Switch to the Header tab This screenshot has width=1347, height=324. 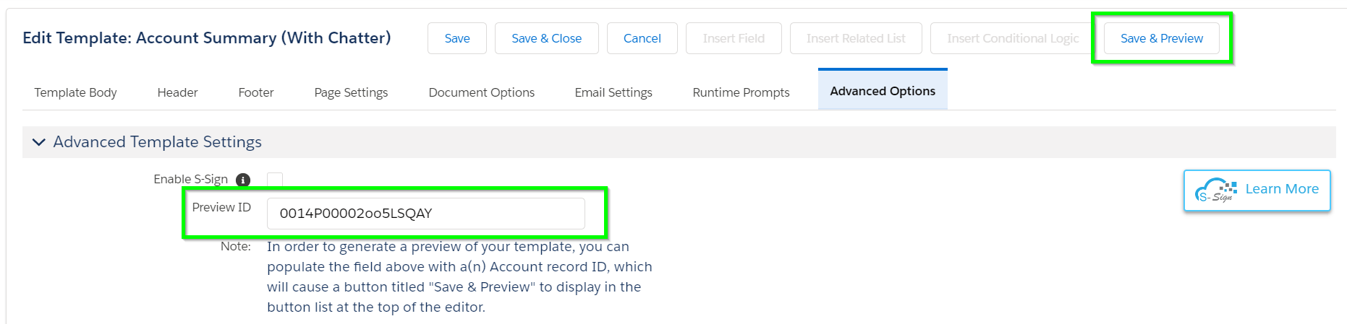coord(177,92)
